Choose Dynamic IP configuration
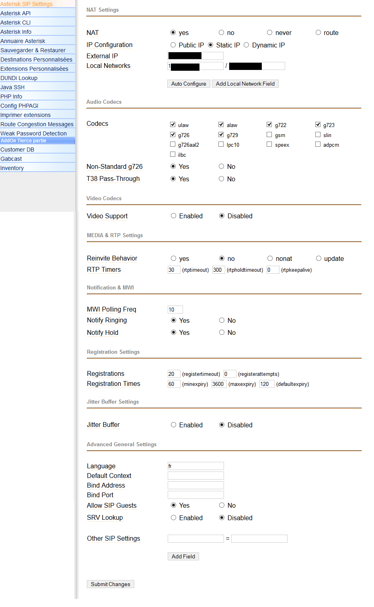The image size is (374, 607). (246, 45)
